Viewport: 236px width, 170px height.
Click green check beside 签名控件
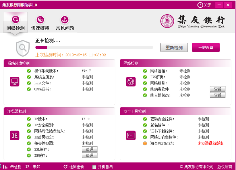(145, 125)
